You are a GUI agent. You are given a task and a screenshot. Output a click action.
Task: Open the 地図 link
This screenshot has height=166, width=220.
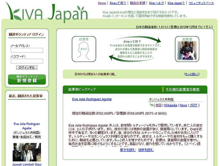[158, 105]
